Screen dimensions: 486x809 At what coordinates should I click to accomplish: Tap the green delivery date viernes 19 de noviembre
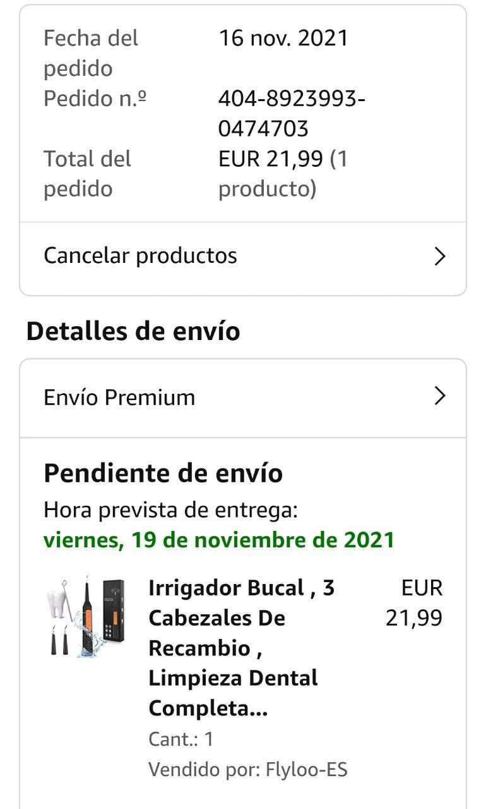click(219, 540)
